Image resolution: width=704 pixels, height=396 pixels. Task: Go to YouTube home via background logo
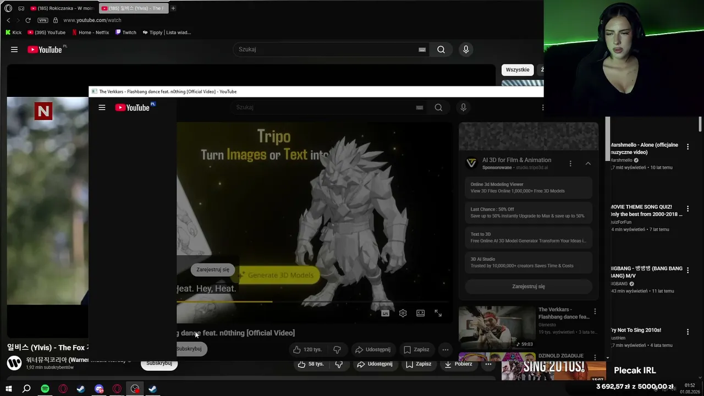coord(45,50)
